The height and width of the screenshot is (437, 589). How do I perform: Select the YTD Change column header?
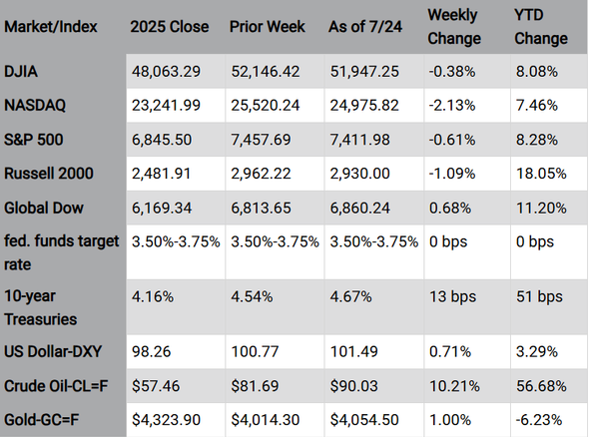click(541, 27)
